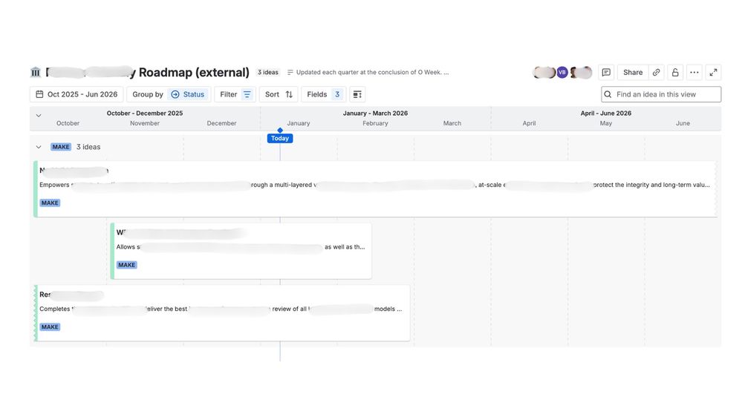Click the 'April - June 2026' quarter header

606,114
